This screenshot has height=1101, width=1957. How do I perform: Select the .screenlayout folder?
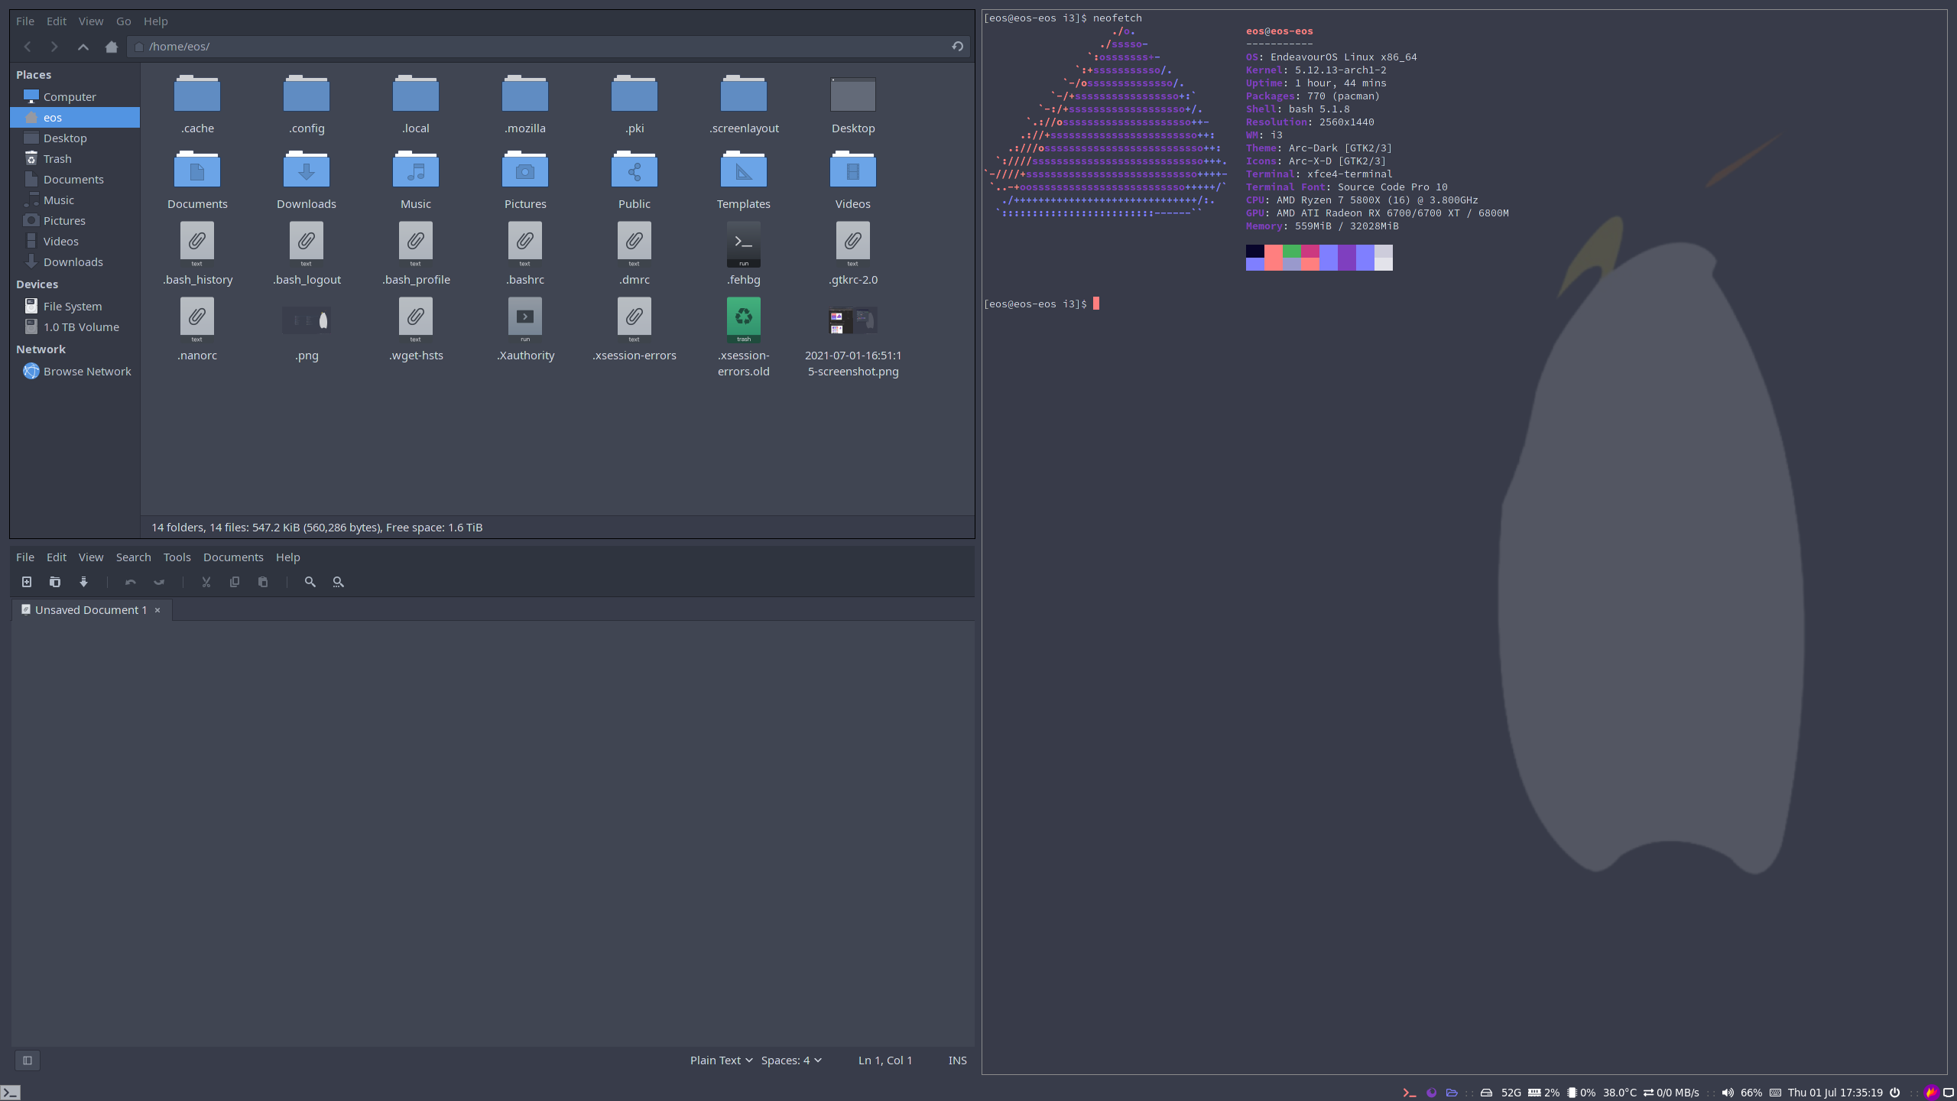[x=744, y=105]
